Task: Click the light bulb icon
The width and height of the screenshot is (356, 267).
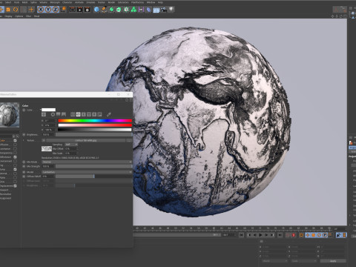Action: pos(171,10)
